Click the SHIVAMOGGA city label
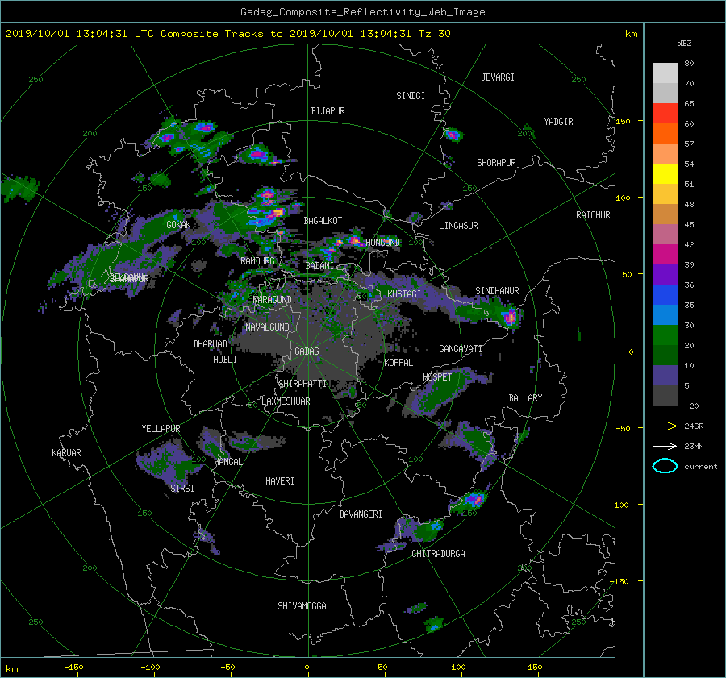 pyautogui.click(x=302, y=606)
